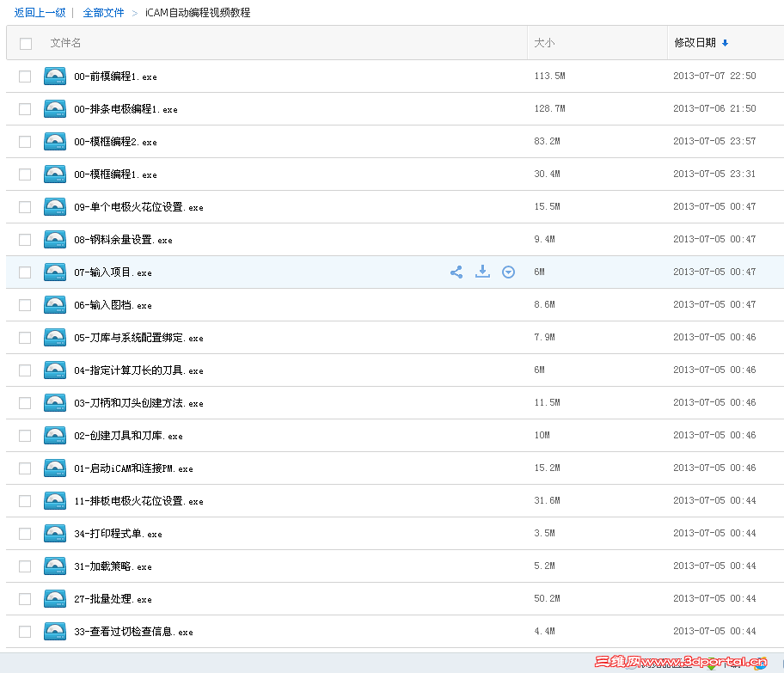Click the date 2013-07-05 23:57
This screenshot has width=784, height=673.
714,141
